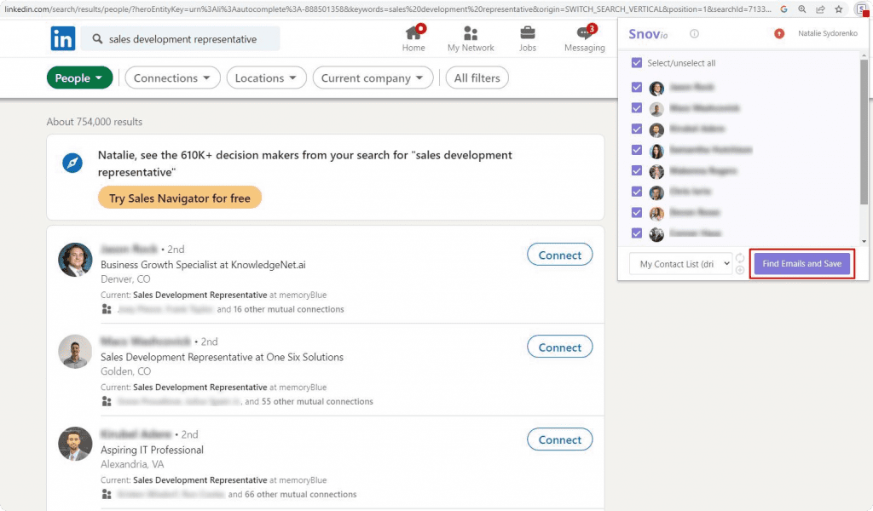This screenshot has width=873, height=511.
Task: Open profile photo of the Golden, CO result
Action: click(75, 352)
